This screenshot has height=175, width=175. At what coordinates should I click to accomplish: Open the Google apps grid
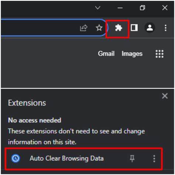click(x=159, y=54)
